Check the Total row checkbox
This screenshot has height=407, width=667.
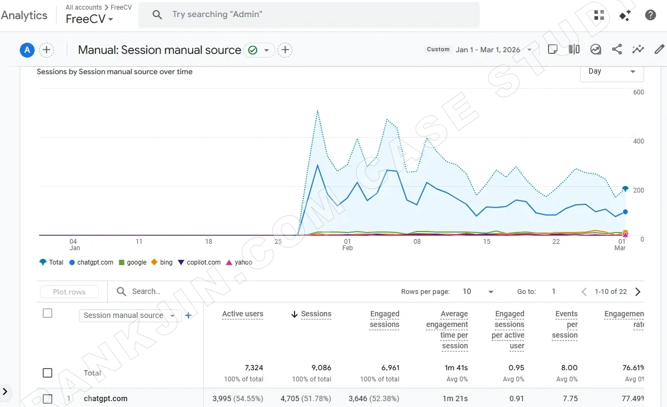47,373
